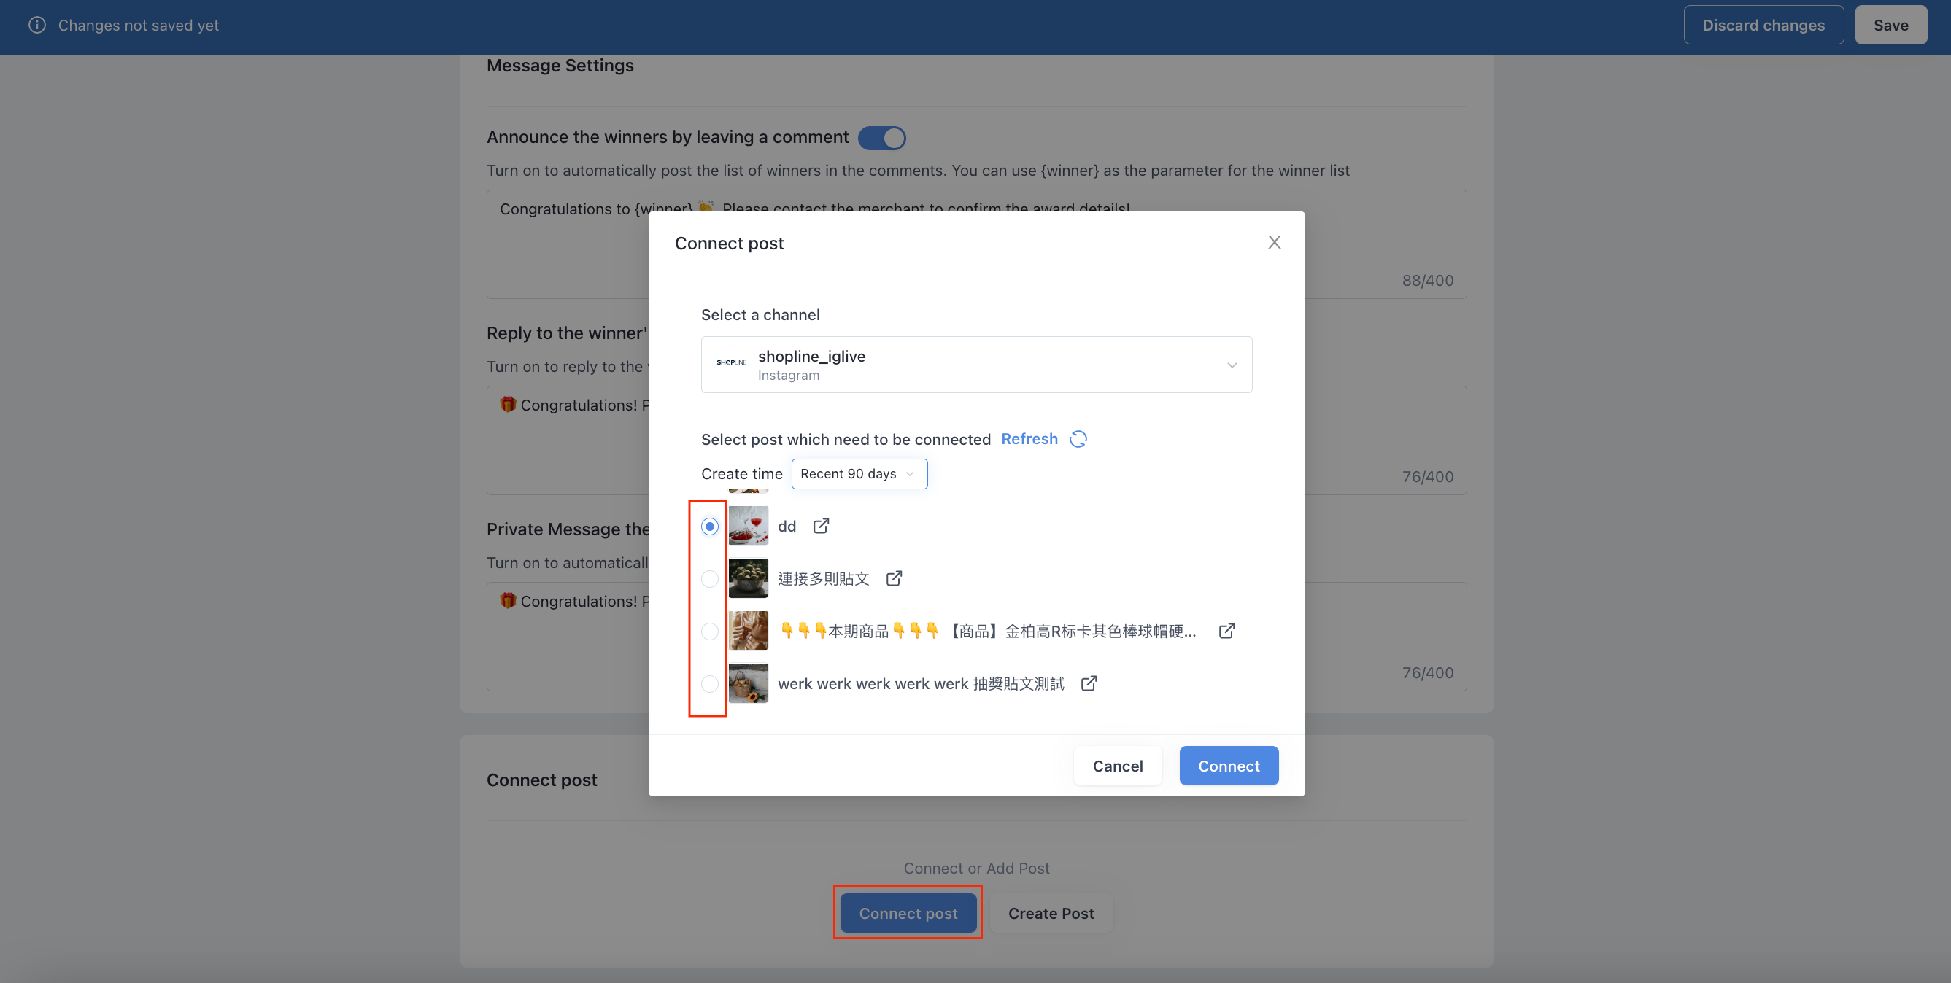Viewport: 1951px width, 983px height.
Task: Click the 'Connect post' dialog title
Action: point(729,244)
